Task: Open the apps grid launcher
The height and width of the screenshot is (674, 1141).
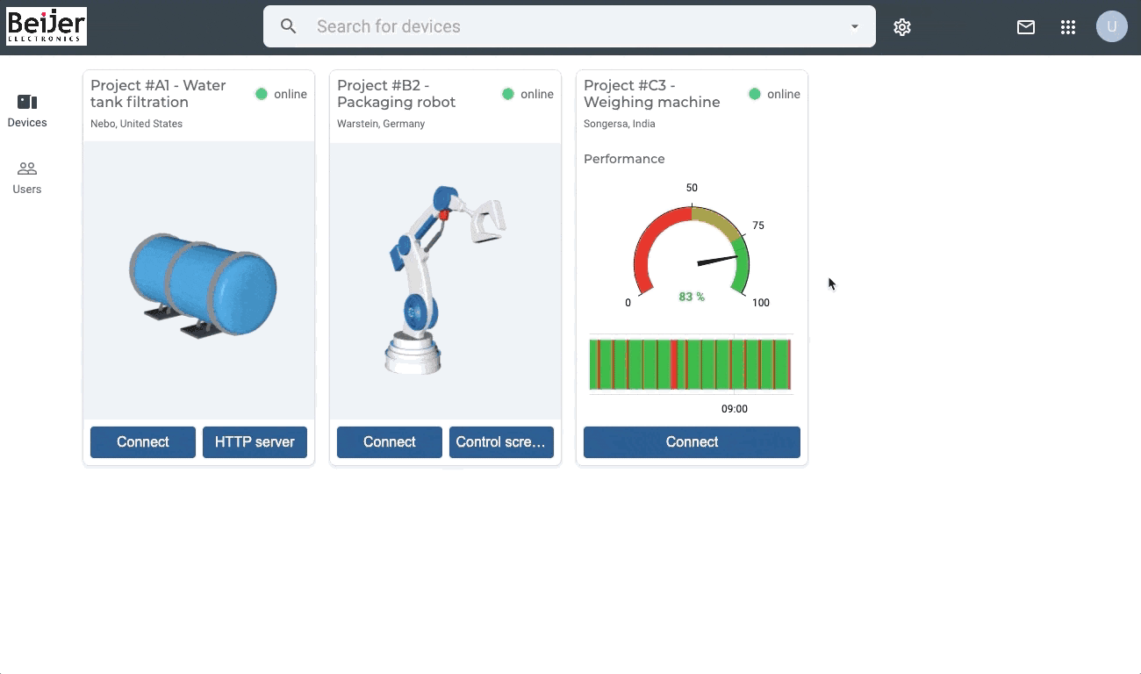Action: 1068,27
